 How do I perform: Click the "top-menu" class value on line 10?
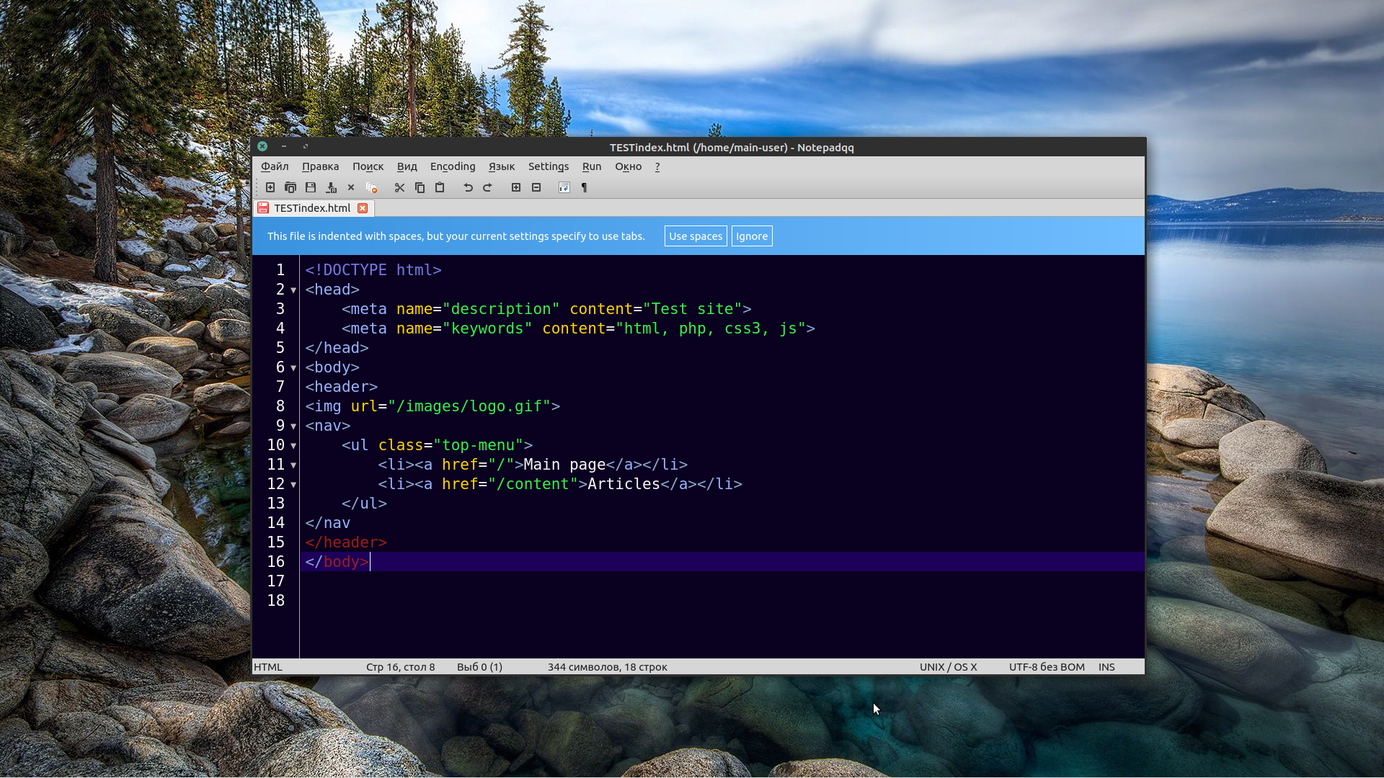tap(478, 445)
